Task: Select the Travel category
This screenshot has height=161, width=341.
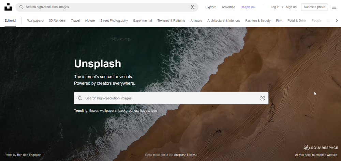Action: 75,21
